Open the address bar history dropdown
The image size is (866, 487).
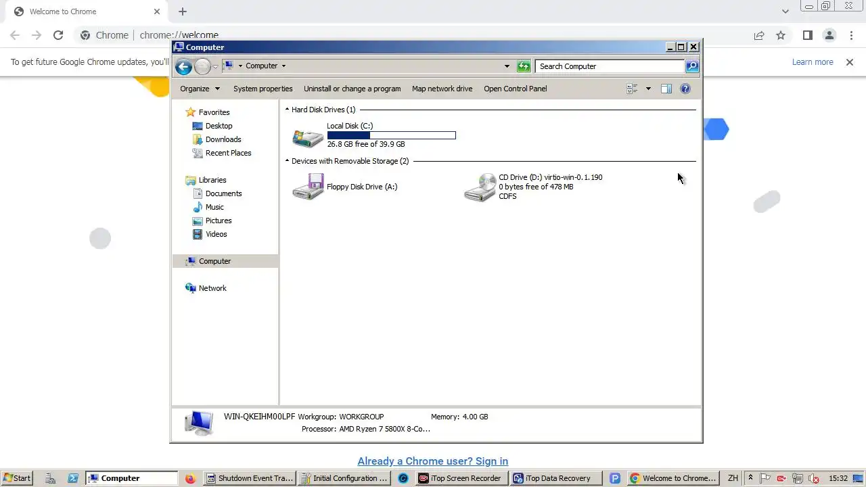[507, 66]
